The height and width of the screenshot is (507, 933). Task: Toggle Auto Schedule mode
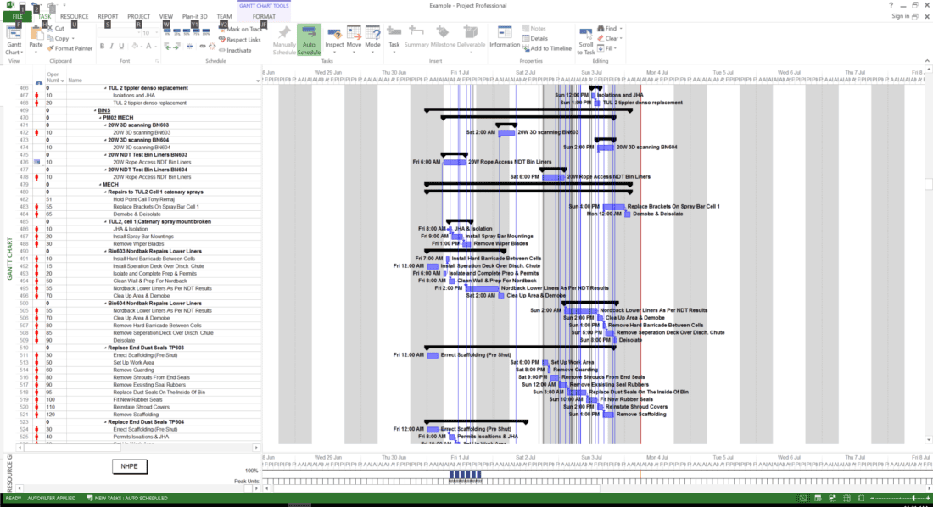tap(310, 39)
